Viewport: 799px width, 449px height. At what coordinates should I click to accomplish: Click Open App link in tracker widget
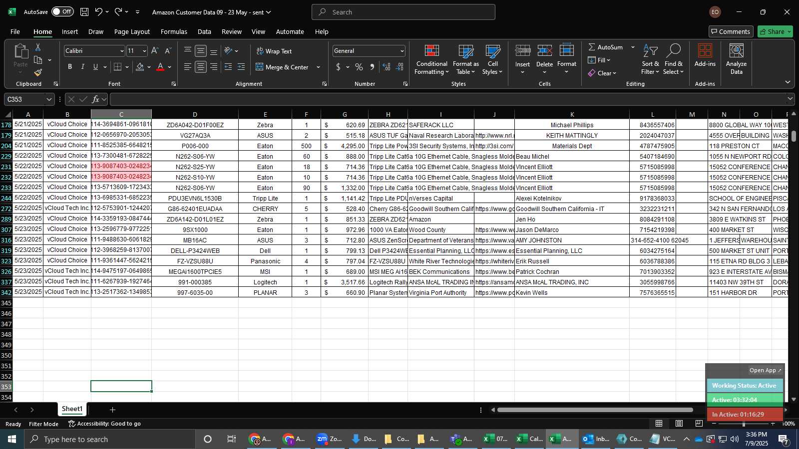(765, 370)
